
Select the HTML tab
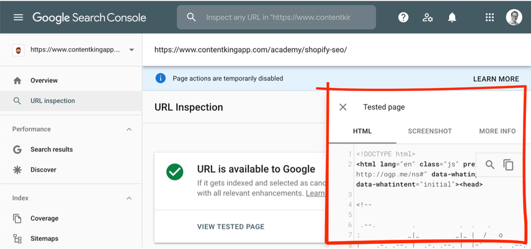pyautogui.click(x=362, y=131)
